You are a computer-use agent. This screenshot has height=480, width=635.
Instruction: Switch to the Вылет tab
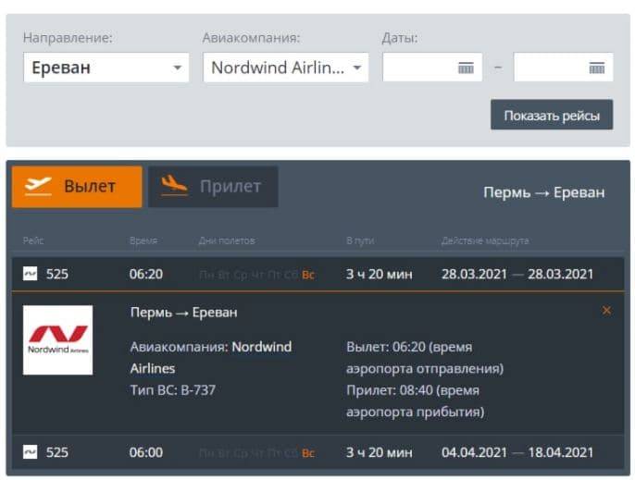(x=77, y=186)
